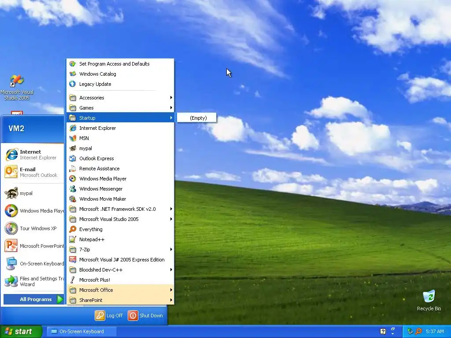The width and height of the screenshot is (451, 338).
Task: Click the Microsoft .NET Framework SDK folder icon
Action: point(73,209)
